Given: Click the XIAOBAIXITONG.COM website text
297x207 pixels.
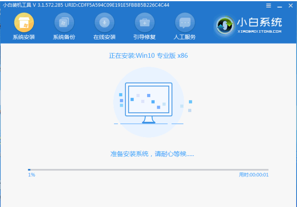Looking at the screenshot, I should pyautogui.click(x=259, y=31).
